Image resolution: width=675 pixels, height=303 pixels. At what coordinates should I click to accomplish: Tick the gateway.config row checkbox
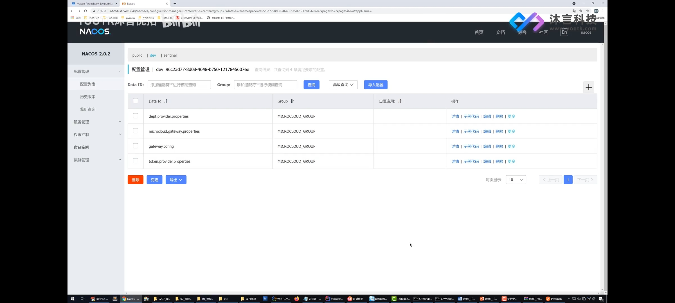[x=136, y=146]
